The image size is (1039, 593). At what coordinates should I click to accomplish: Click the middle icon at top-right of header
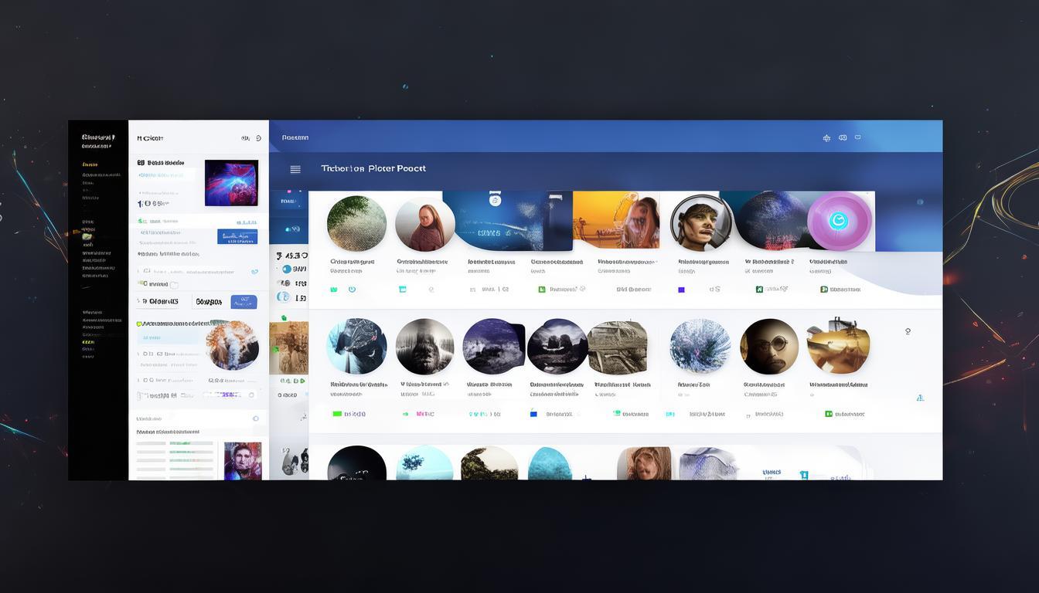click(x=843, y=137)
